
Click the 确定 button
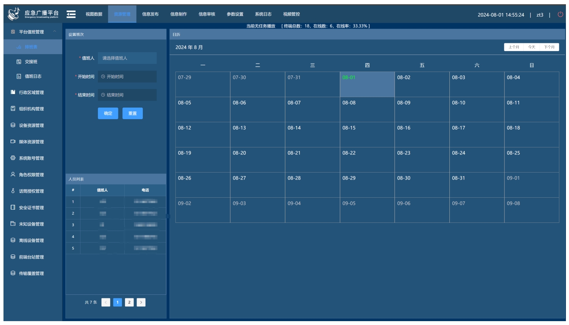coord(108,113)
